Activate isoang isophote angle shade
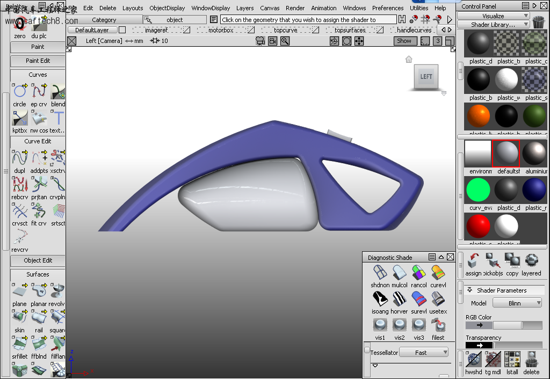Image resolution: width=550 pixels, height=379 pixels. pos(380,298)
